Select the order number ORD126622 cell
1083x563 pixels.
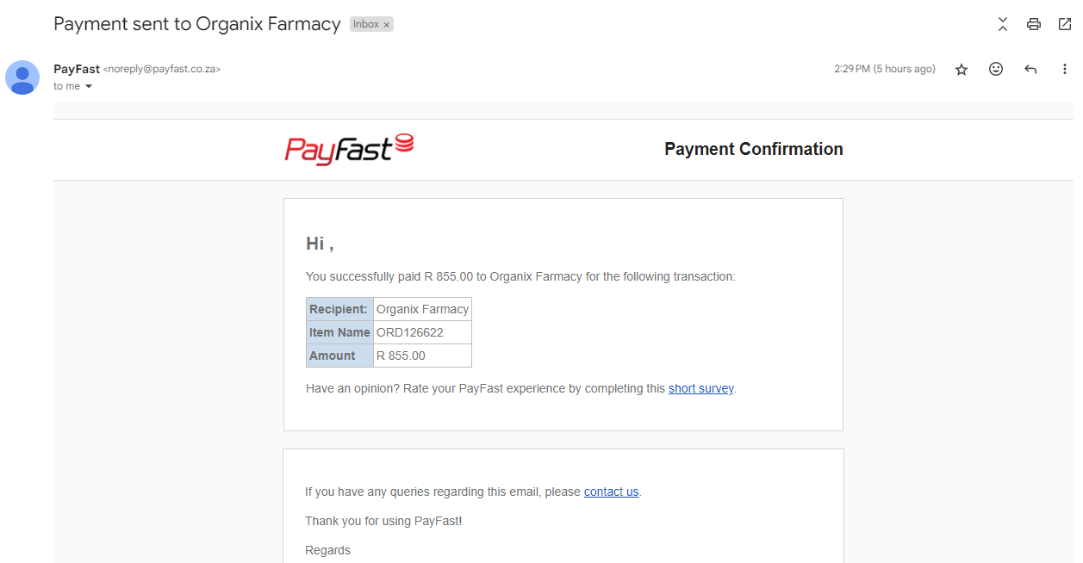point(422,332)
